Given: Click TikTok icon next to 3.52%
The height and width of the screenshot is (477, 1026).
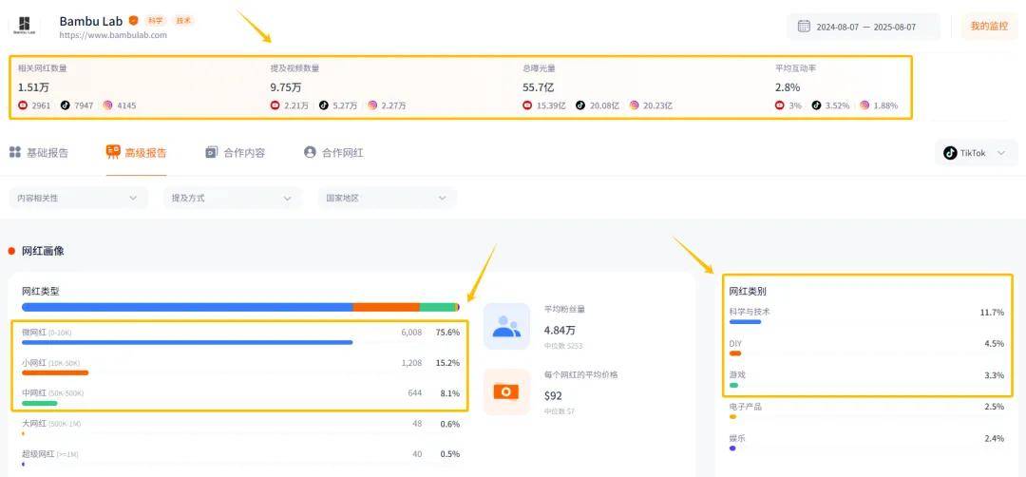Looking at the screenshot, I should 817,105.
